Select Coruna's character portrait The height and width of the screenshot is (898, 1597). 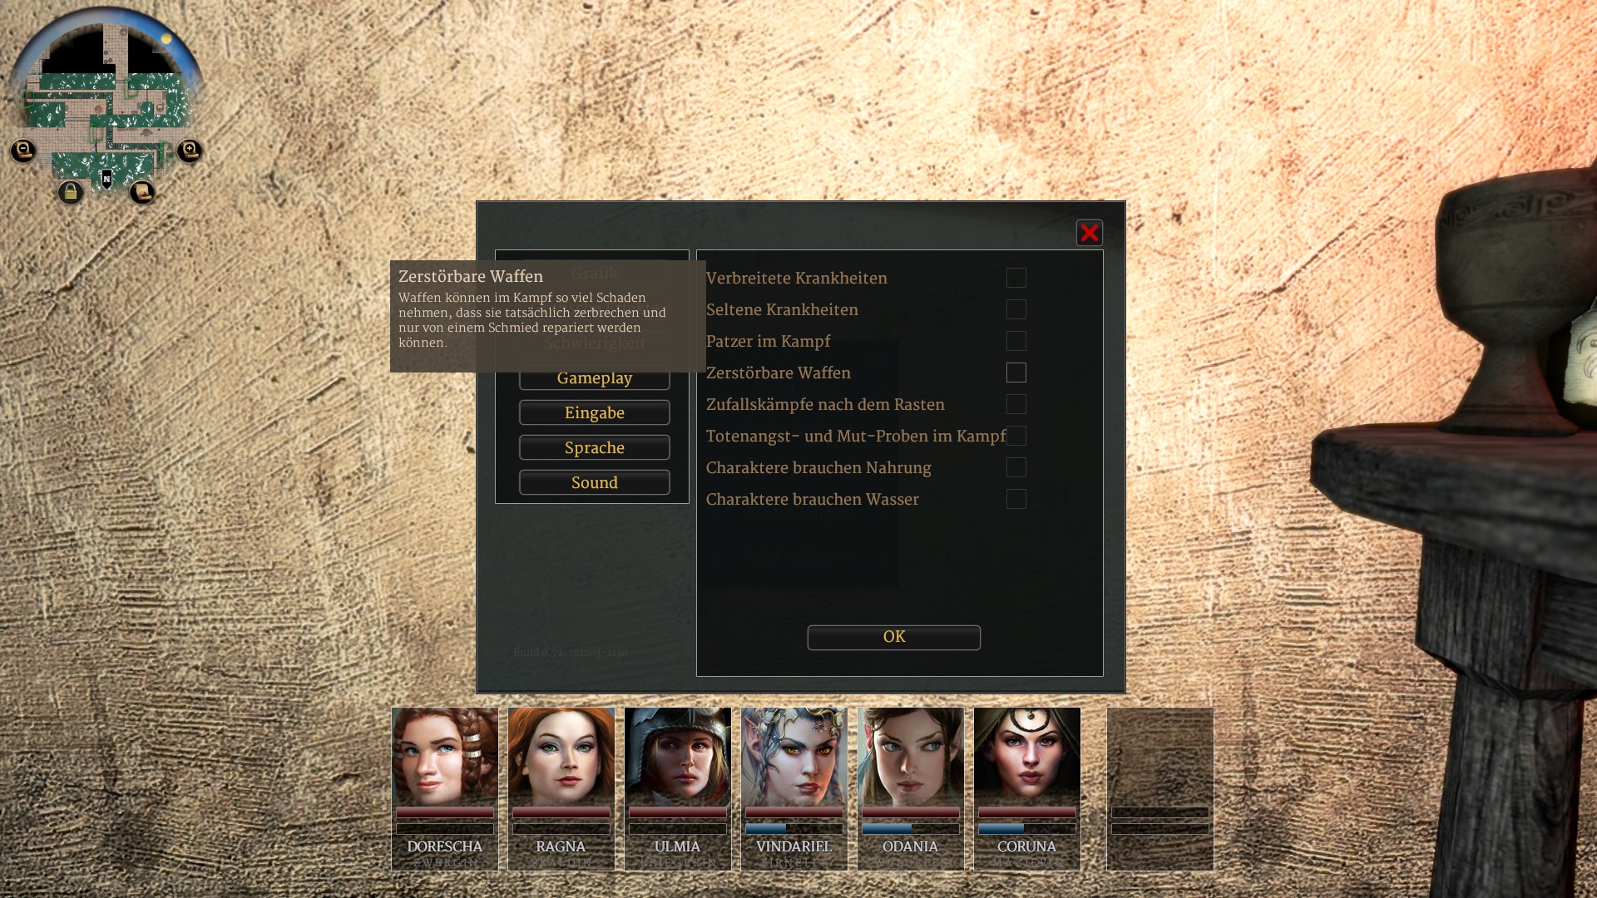coord(1027,757)
